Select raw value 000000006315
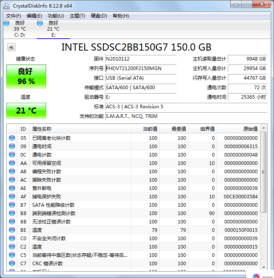The image size is (274, 278). (x=241, y=147)
